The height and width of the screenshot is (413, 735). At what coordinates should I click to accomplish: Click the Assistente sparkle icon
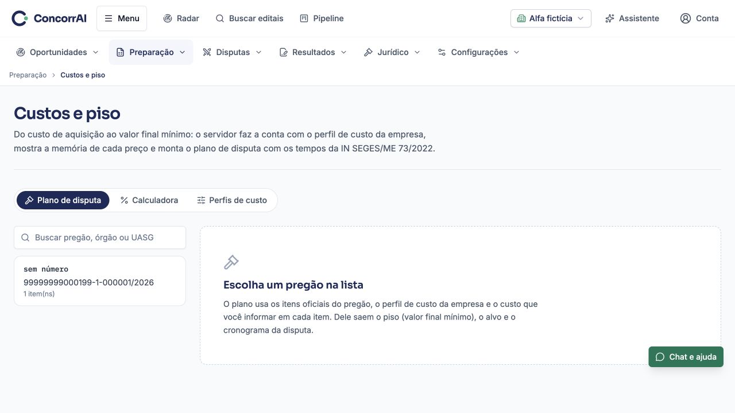point(610,18)
